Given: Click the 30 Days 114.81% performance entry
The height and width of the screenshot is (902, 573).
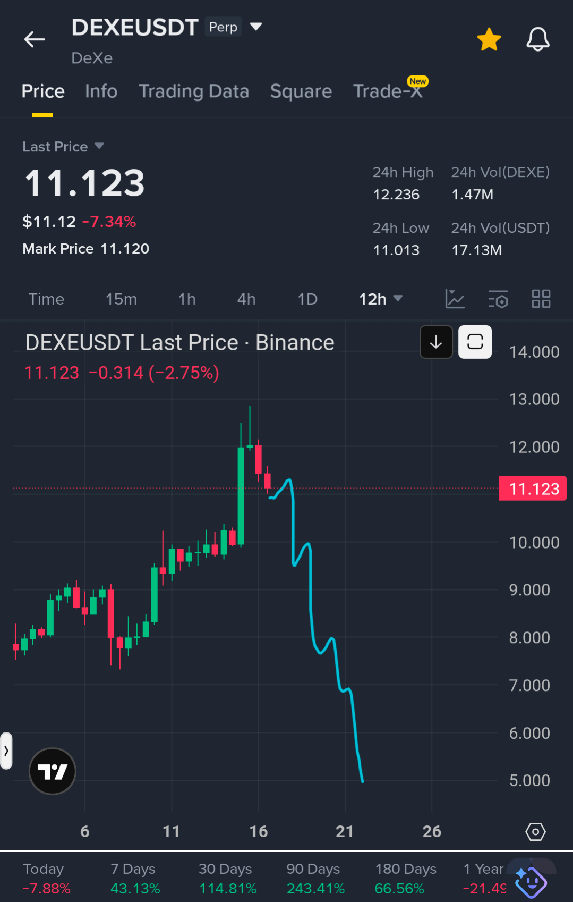Looking at the screenshot, I should (227, 879).
